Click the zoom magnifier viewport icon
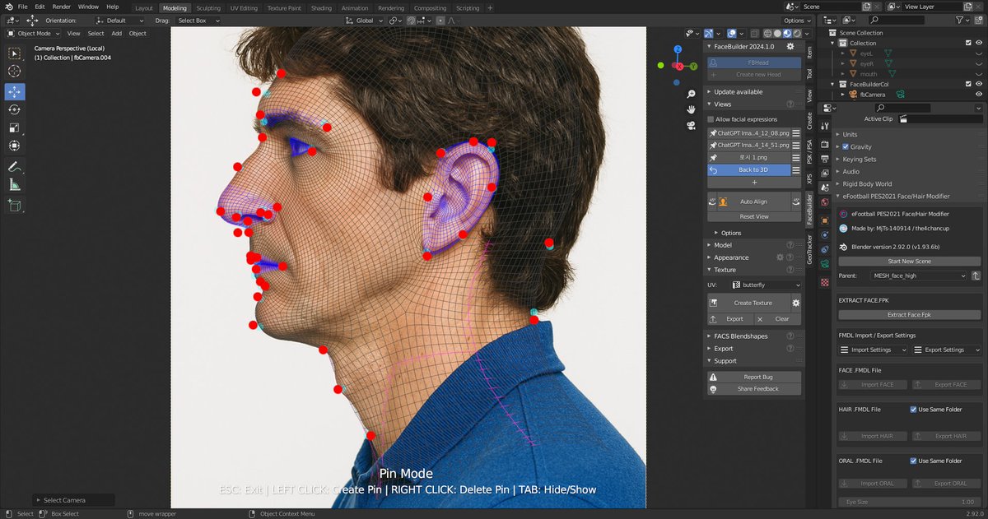 point(690,95)
